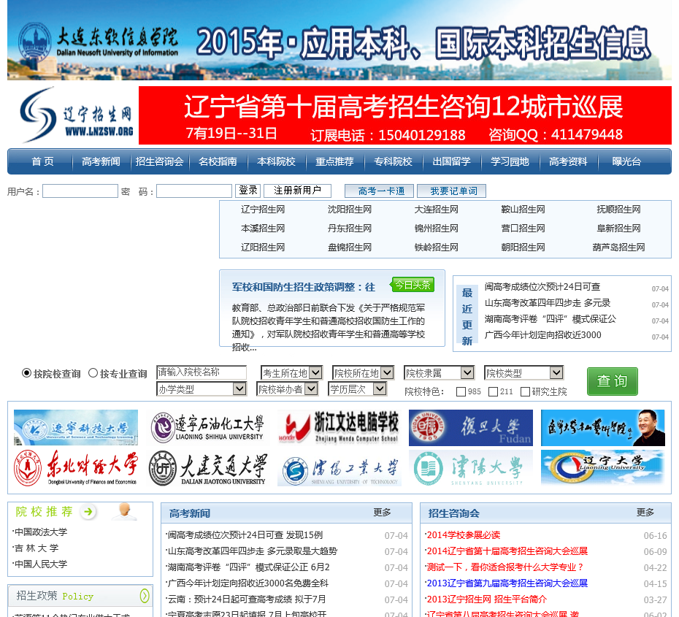
Task: Open the 高考新闻 nav item
Action: (x=101, y=161)
